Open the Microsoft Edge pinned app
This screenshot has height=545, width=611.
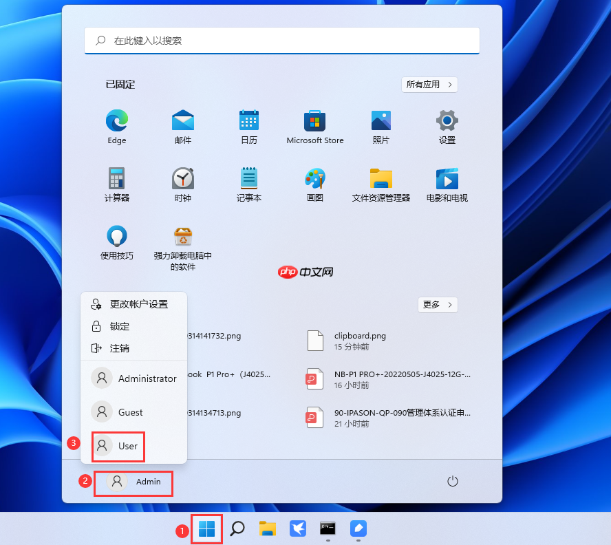pyautogui.click(x=116, y=126)
